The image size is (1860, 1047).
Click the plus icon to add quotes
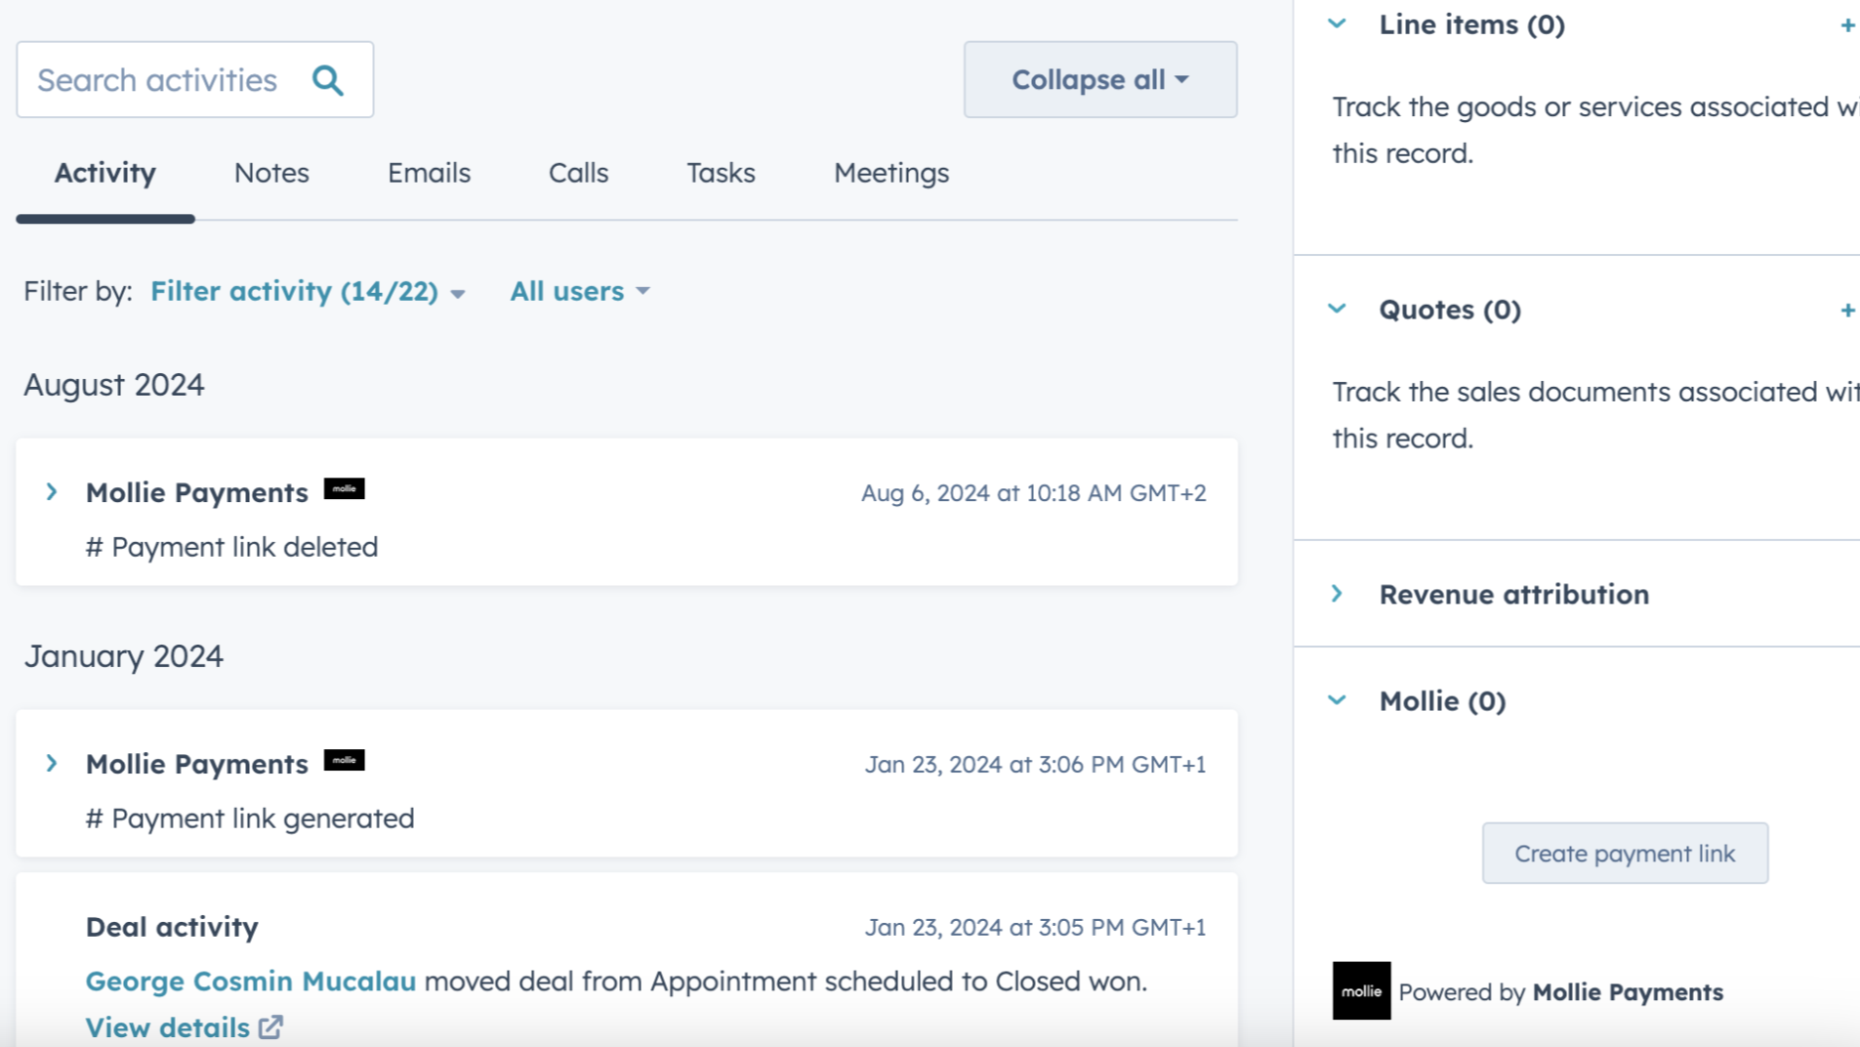pyautogui.click(x=1846, y=311)
